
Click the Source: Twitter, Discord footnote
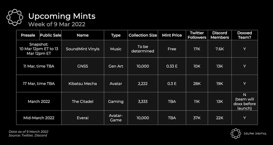pos(28,136)
